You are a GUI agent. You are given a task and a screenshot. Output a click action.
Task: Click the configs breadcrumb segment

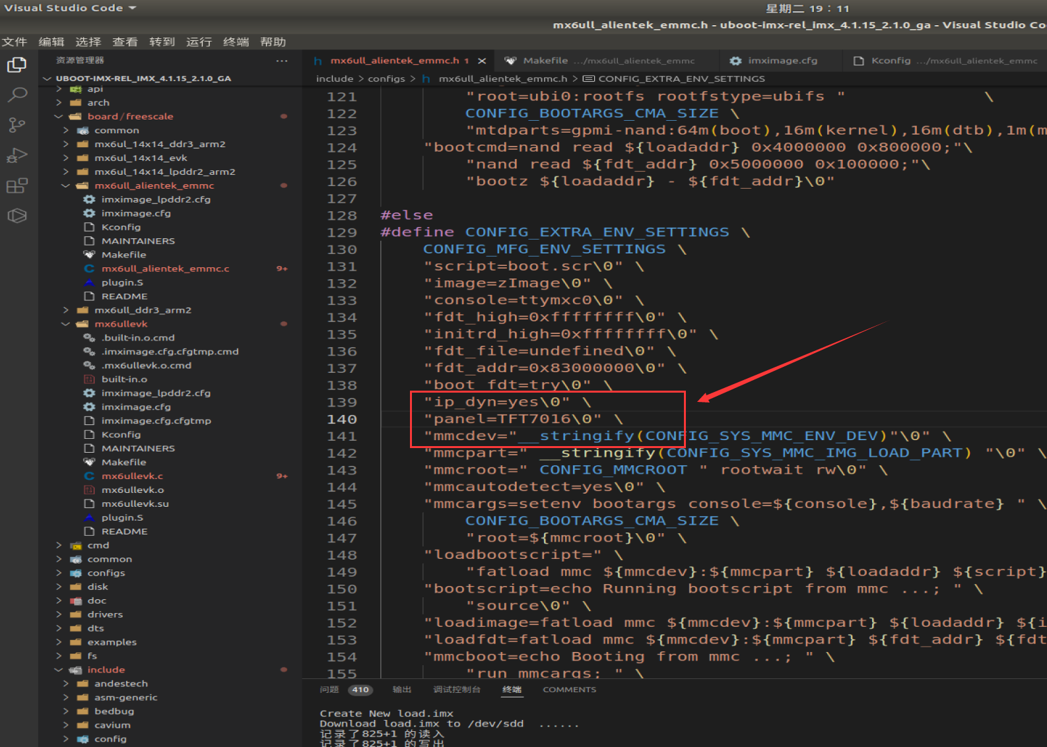(386, 79)
